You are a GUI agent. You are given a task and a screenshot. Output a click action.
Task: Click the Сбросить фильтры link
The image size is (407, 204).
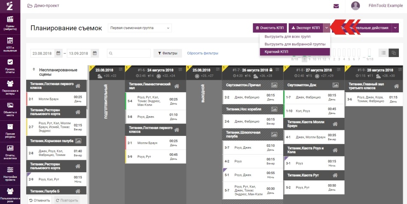203,53
